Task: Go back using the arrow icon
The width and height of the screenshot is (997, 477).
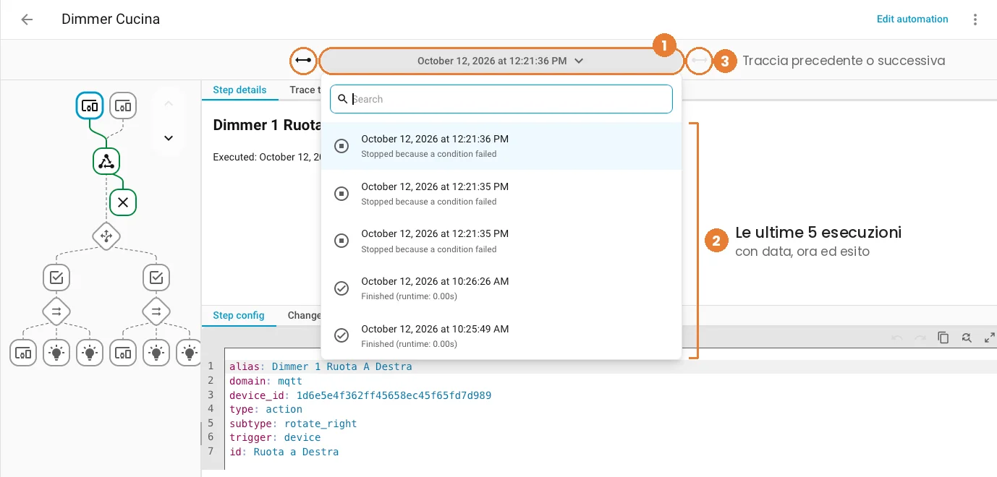Action: (x=27, y=20)
